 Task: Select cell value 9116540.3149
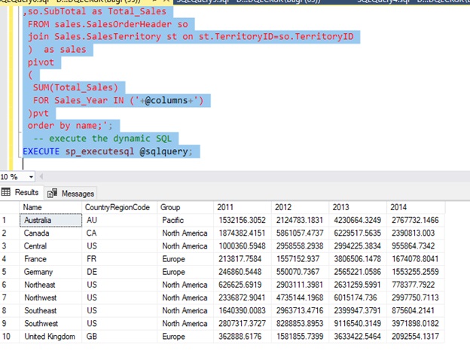tap(358, 323)
